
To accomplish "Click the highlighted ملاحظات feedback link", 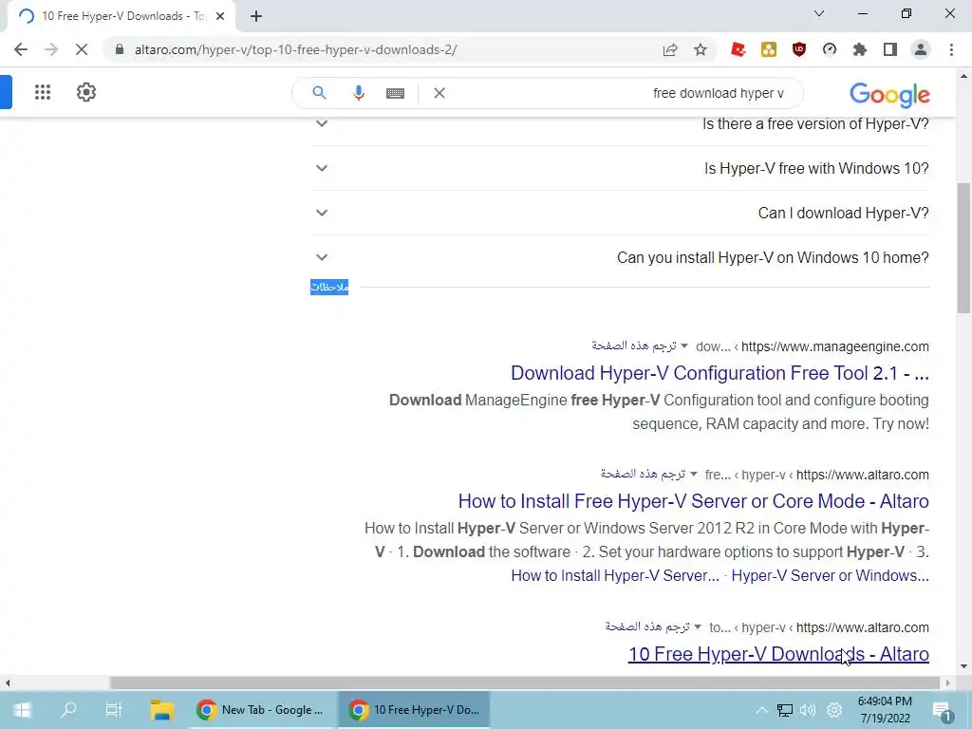I will point(329,287).
